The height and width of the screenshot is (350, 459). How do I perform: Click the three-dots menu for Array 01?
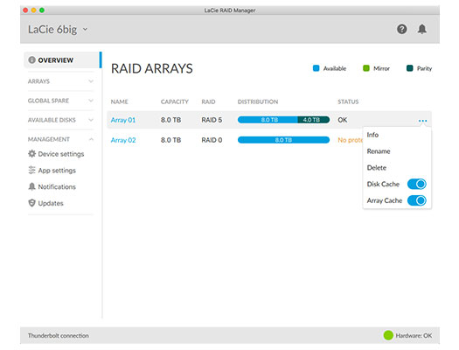coord(422,121)
